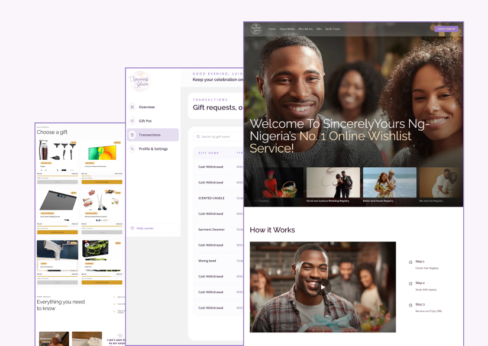Open the kitchen scissors gift image

tap(102, 201)
